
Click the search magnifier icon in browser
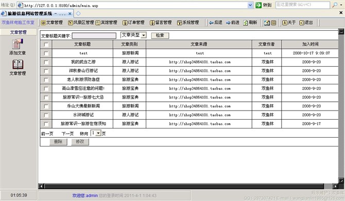[335, 5]
